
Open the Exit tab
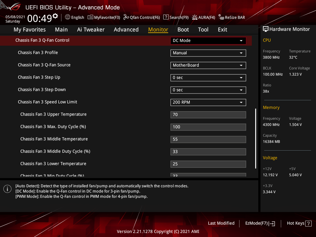tap(222, 30)
